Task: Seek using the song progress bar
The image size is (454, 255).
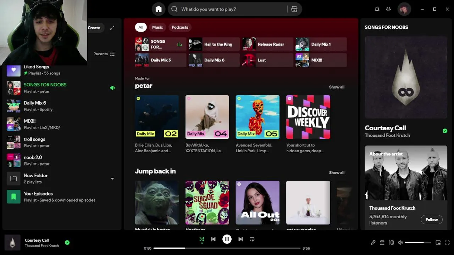Action: point(227,248)
